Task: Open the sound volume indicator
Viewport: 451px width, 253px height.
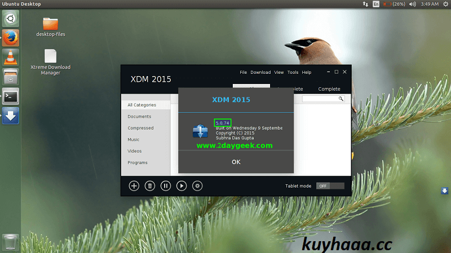Action: pyautogui.click(x=413, y=4)
